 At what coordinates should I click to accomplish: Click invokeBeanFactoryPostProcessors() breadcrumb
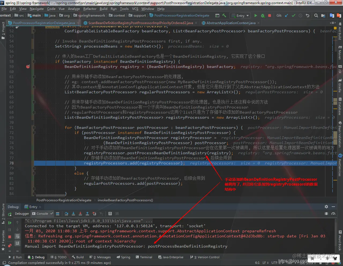point(125,200)
